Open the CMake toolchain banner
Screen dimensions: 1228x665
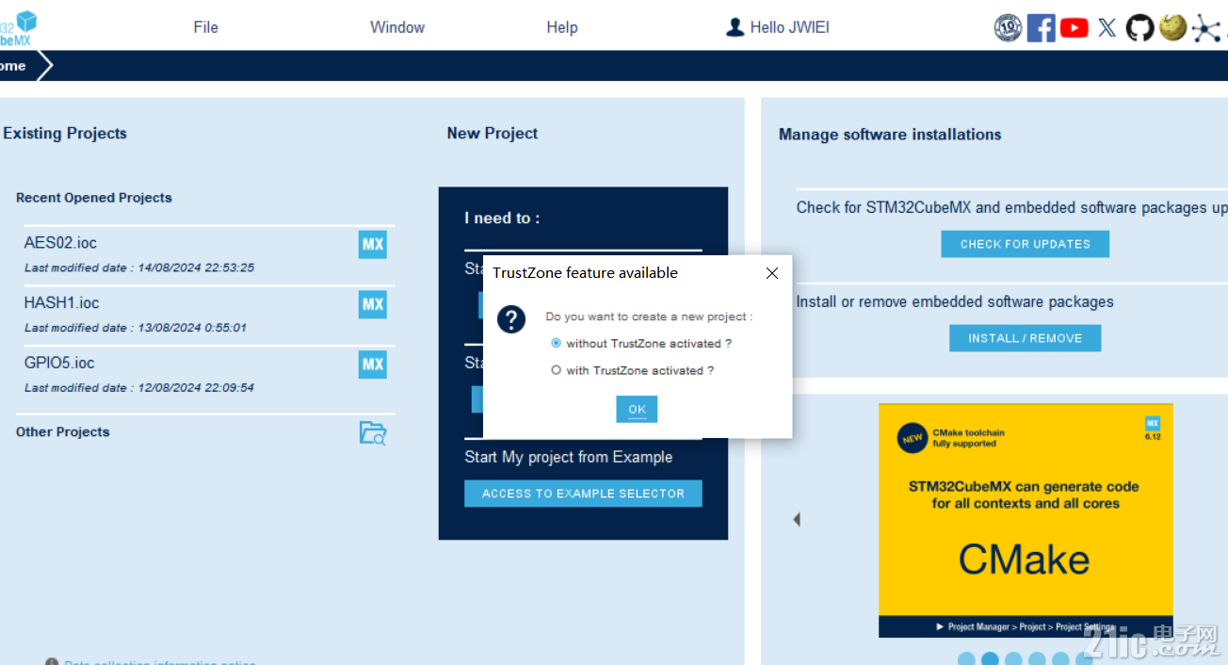point(1026,521)
